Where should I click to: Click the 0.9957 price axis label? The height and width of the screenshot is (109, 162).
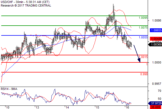[157, 84]
